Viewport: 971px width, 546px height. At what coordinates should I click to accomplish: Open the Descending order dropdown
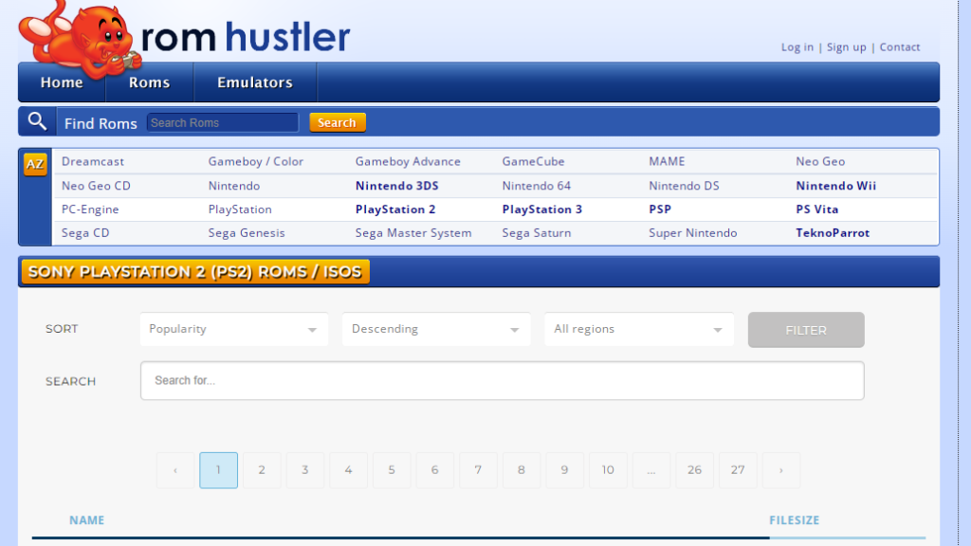click(436, 329)
